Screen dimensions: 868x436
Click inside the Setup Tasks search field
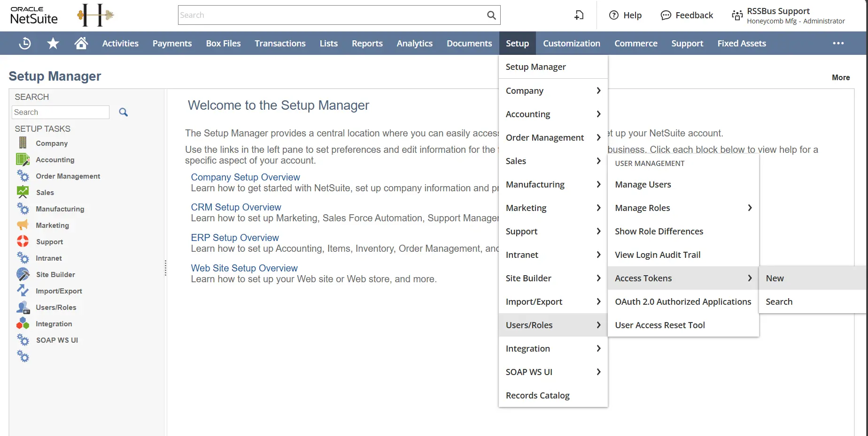60,112
